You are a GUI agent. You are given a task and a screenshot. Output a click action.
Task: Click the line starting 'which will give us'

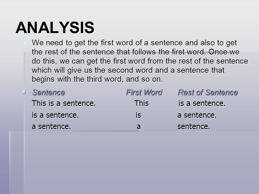pos(128,70)
